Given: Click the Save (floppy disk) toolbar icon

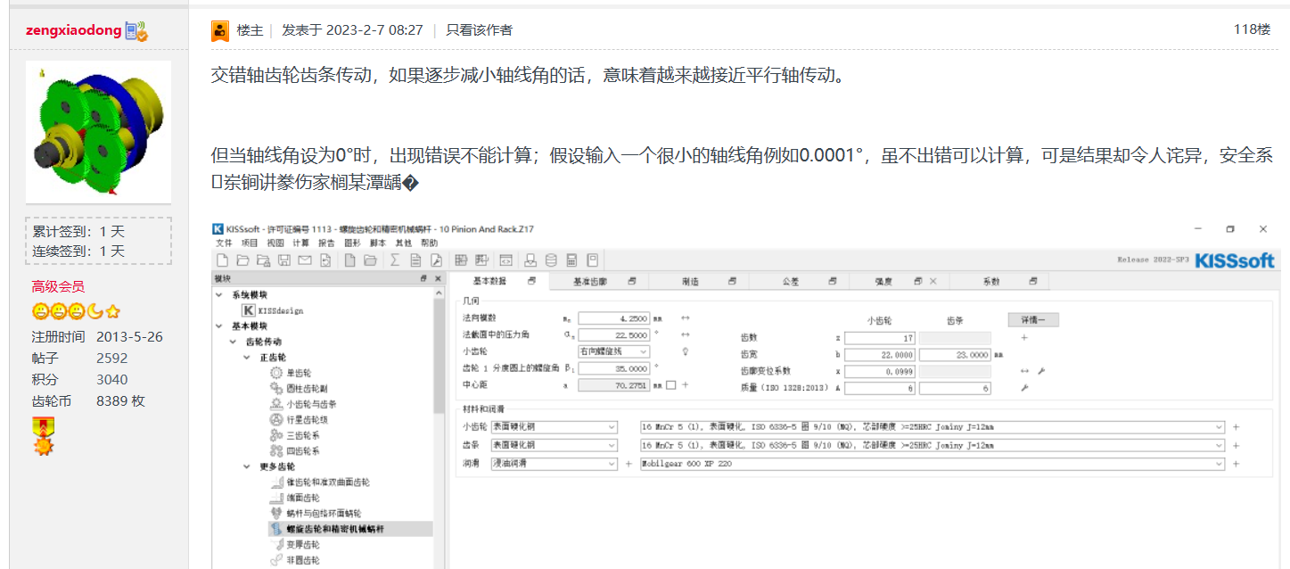Looking at the screenshot, I should point(283,260).
